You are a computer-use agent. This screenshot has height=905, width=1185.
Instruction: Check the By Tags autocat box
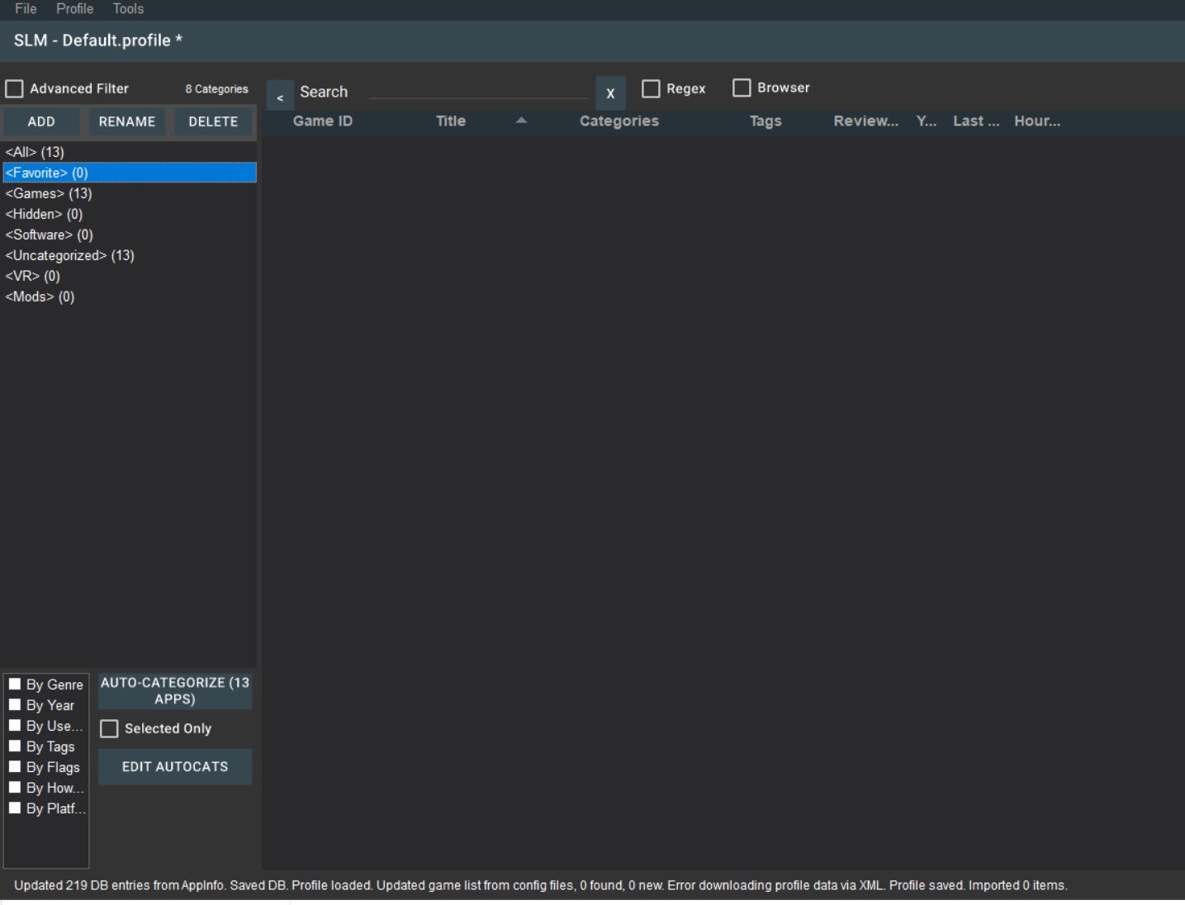(x=15, y=746)
